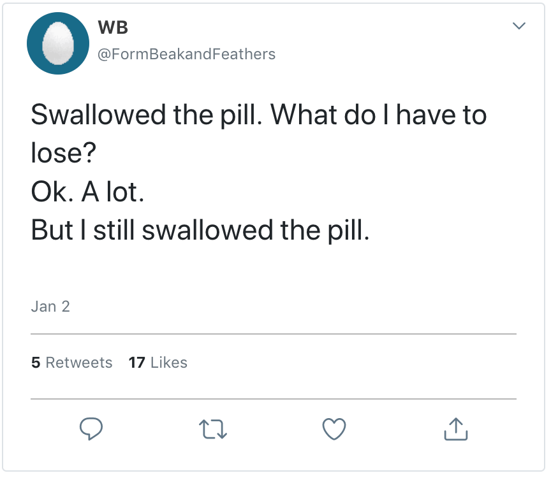This screenshot has width=551, height=478.
Task: Select the 'Ok. A lot.' tweet line
Action: coord(87,192)
